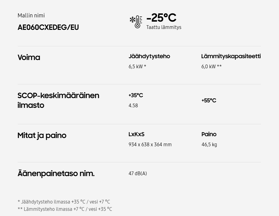Viewport: 279px width, 216px height.
Task: Click the +55°C SCOP label
Action: click(209, 101)
